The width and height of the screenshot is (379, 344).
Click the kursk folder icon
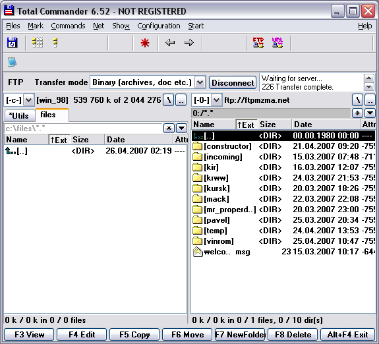coord(198,188)
